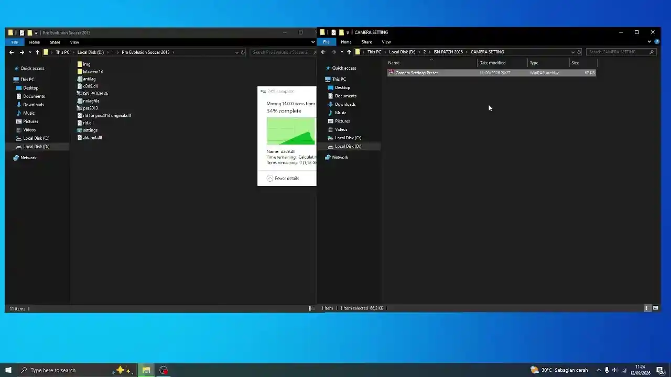Expand address history dropdown in Pro Evolution Soccer window
The height and width of the screenshot is (377, 671).
tap(237, 52)
